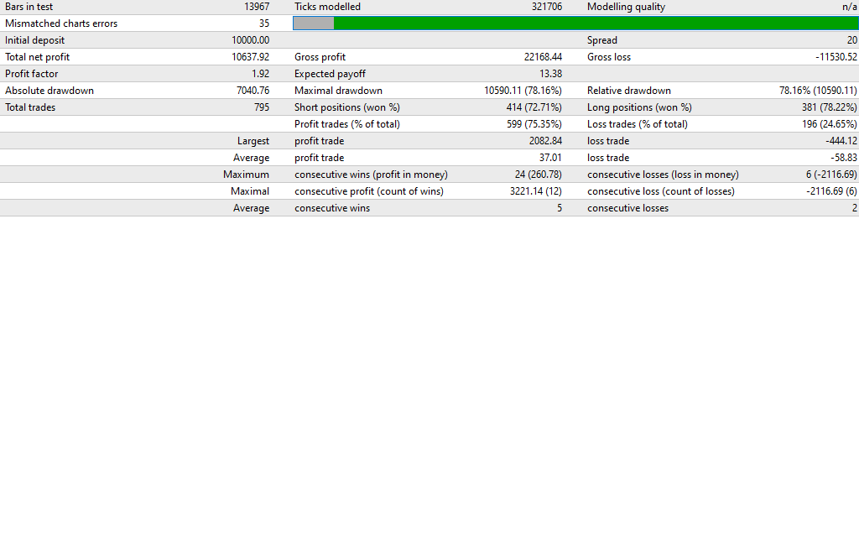Select the Gross loss value -11530.52
Screen dimensions: 859x537
point(830,57)
